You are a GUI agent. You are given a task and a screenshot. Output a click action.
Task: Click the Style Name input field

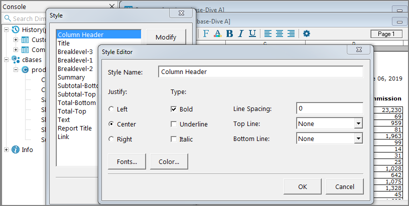260,71
